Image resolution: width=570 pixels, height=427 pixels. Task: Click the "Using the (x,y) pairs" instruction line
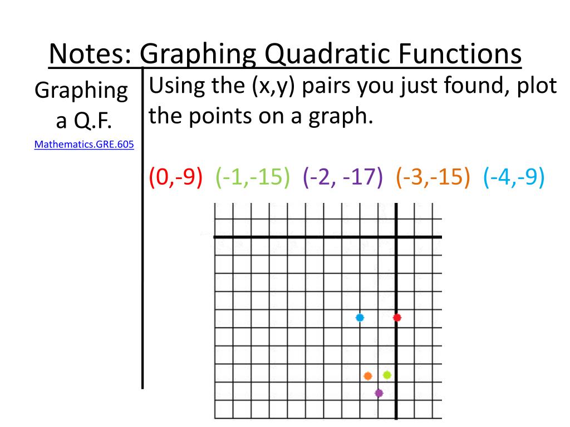353,86
